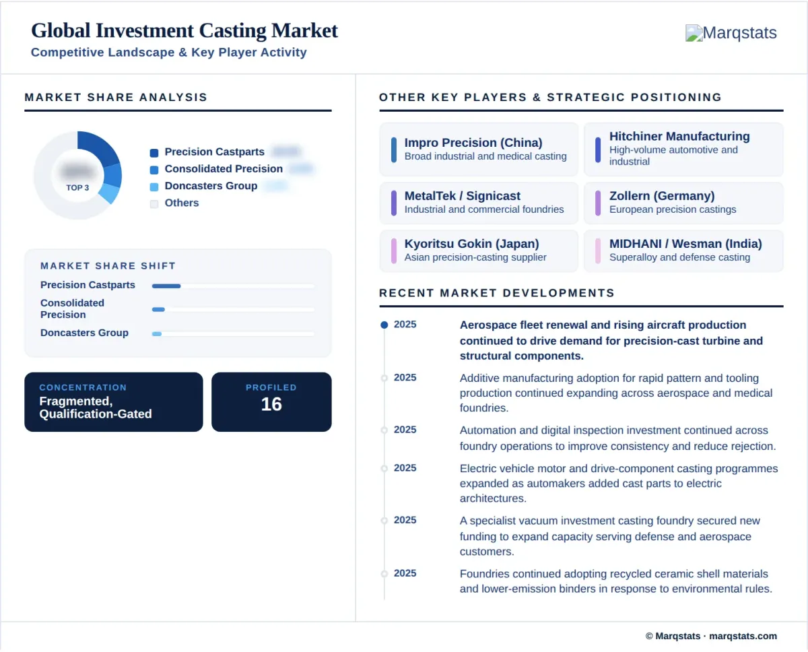Click Doncasters Group legend label

[211, 186]
